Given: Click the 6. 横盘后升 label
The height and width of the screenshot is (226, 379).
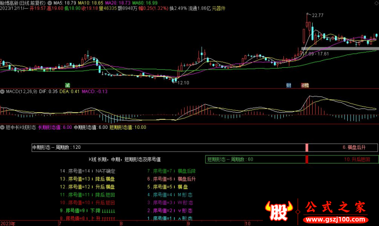Looking at the screenshot, I should (x=354, y=147).
